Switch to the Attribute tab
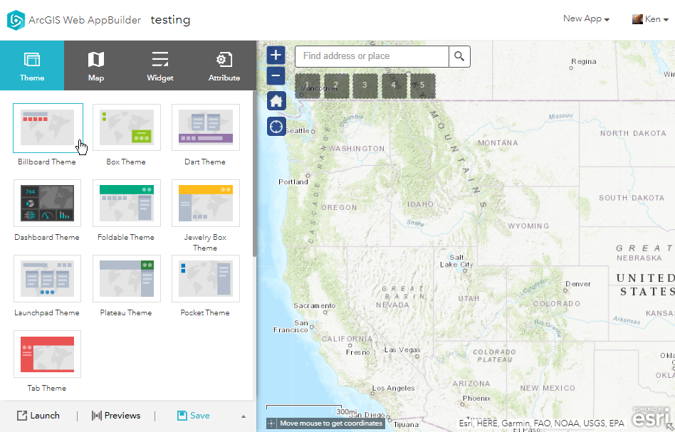This screenshot has width=675, height=432. pos(224,65)
